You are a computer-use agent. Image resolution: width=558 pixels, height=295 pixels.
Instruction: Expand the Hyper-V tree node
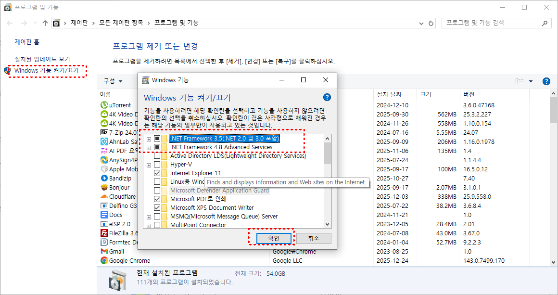point(149,165)
